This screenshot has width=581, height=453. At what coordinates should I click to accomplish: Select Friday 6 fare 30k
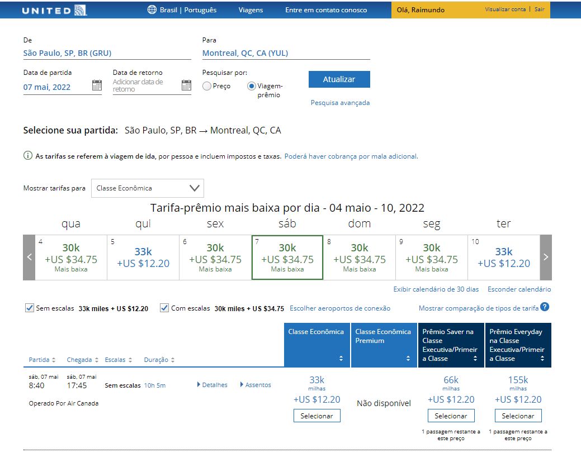[x=215, y=257]
